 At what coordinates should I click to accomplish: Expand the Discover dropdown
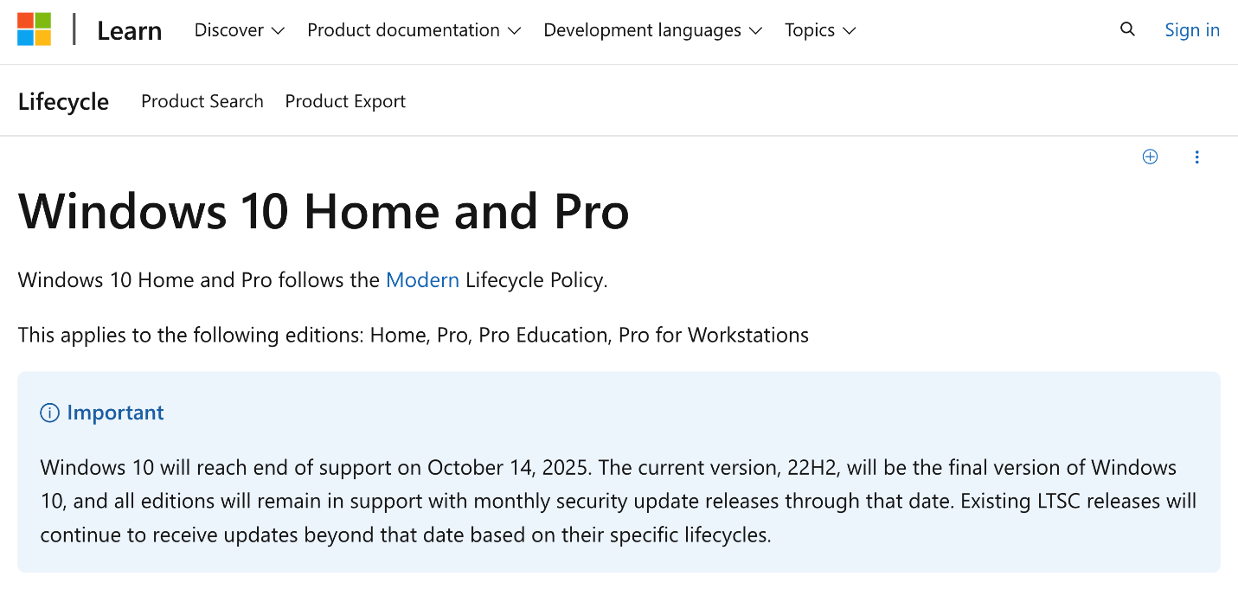click(240, 30)
